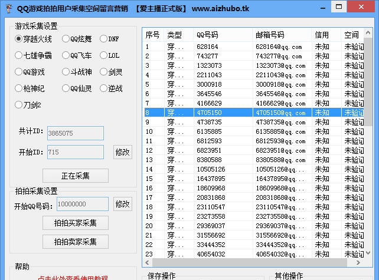The width and height of the screenshot is (379, 280).
Task: Select row with QQ number 31556692
Action: [x=253, y=235]
